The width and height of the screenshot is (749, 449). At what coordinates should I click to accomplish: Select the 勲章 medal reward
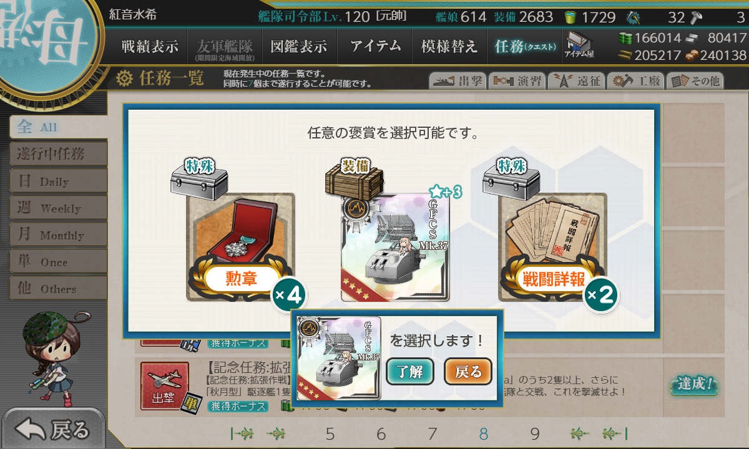point(240,248)
